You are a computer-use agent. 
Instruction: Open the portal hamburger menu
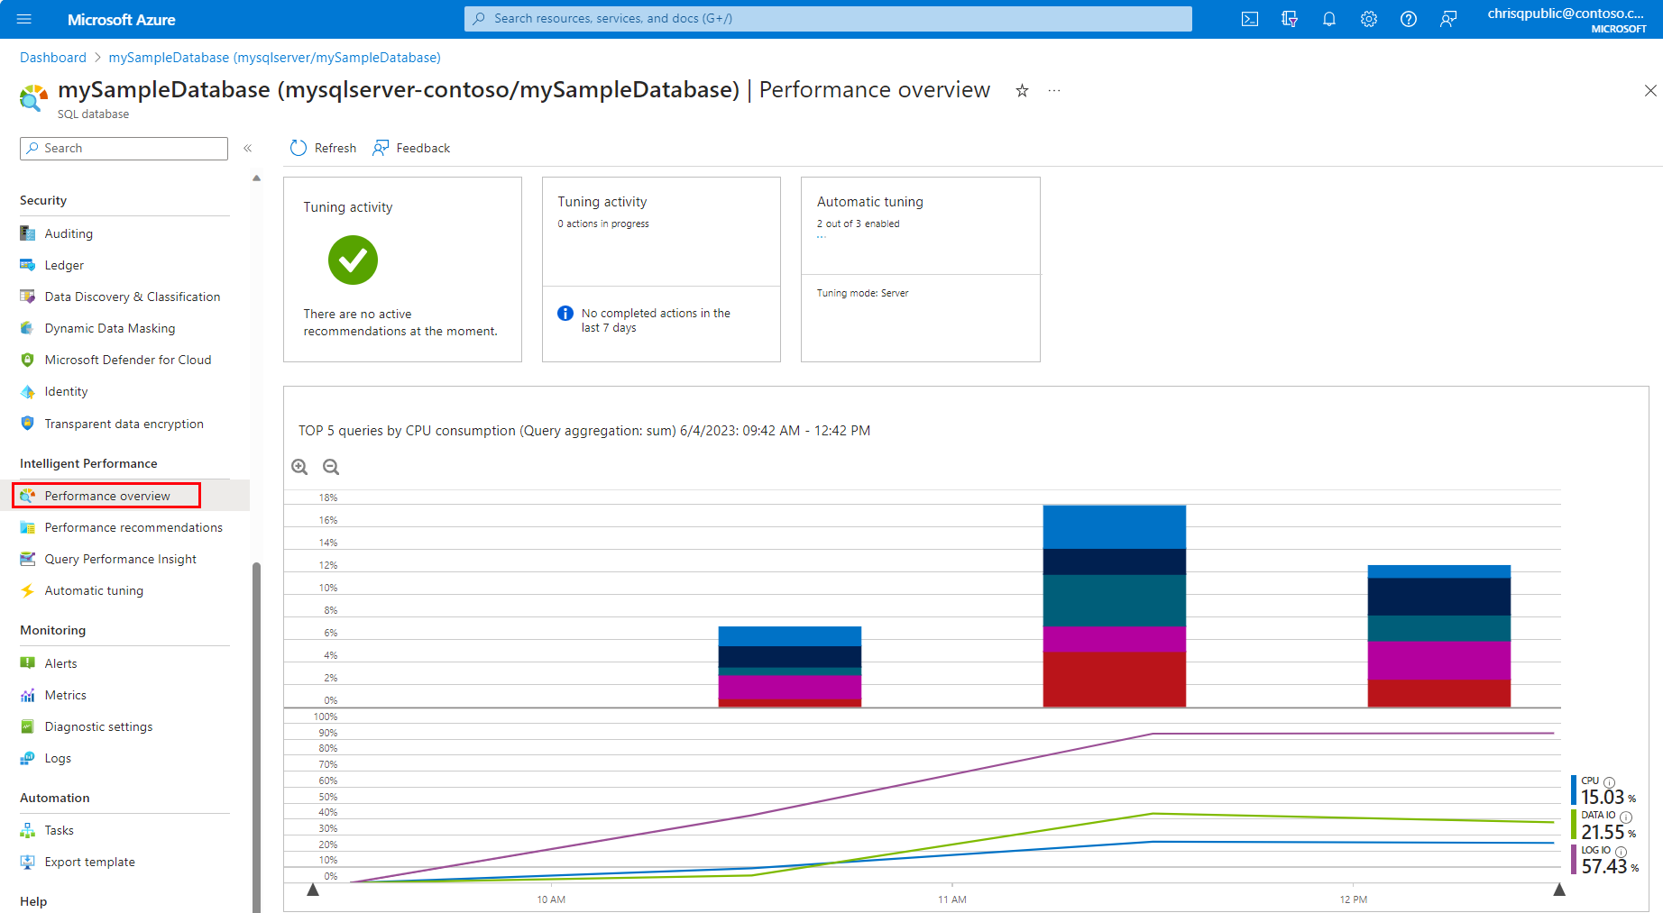click(24, 18)
